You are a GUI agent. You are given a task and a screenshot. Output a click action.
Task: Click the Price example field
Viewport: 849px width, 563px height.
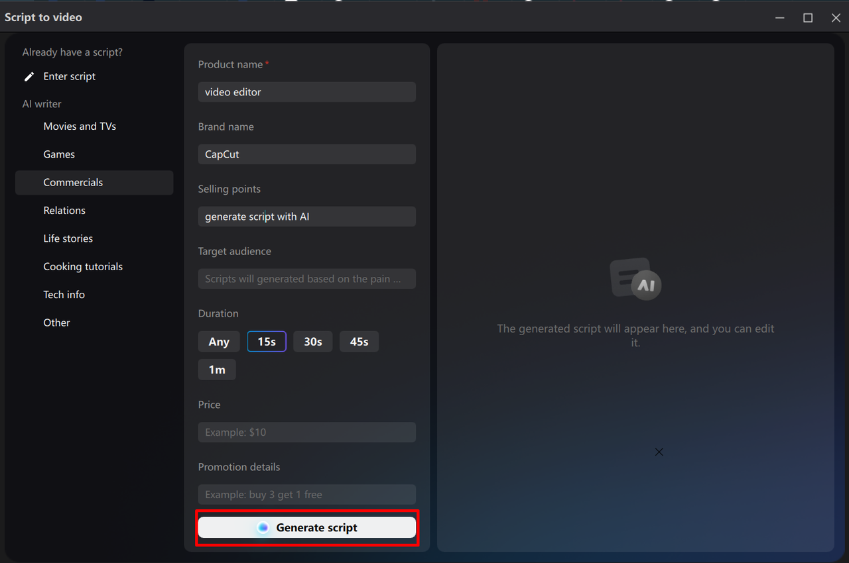click(x=306, y=432)
